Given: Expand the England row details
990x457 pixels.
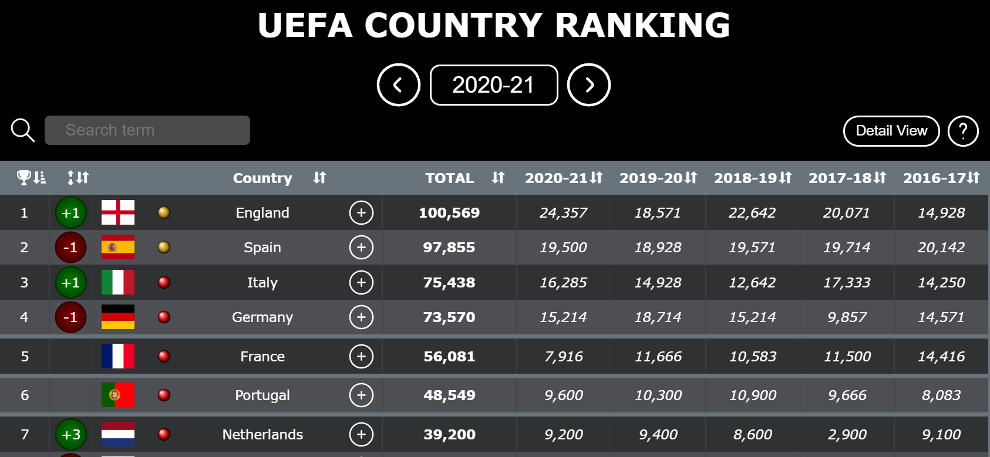Looking at the screenshot, I should tap(361, 212).
